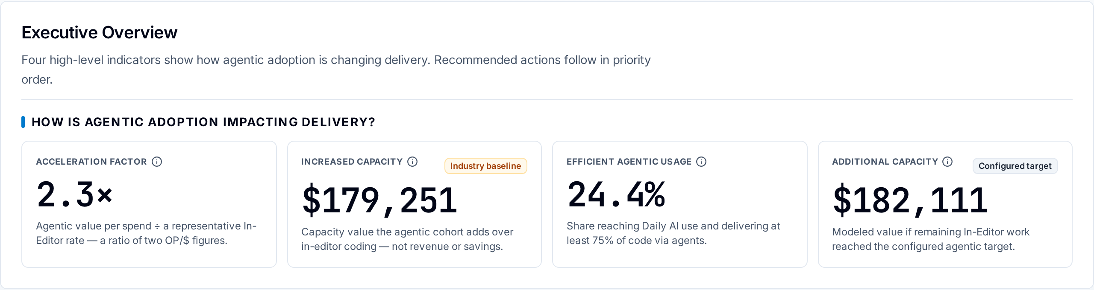The height and width of the screenshot is (290, 1094).
Task: Click the Increased Capacity card label
Action: pyautogui.click(x=352, y=162)
